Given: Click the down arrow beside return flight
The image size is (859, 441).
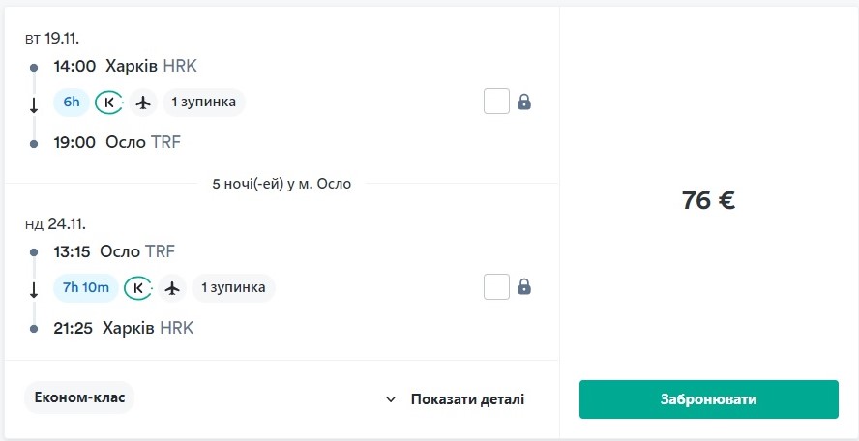Looking at the screenshot, I should pos(34,290).
